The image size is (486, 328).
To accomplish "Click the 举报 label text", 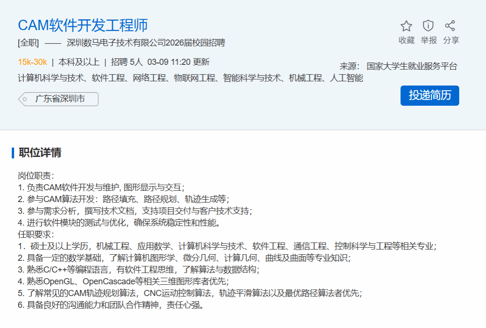I will pos(428,40).
